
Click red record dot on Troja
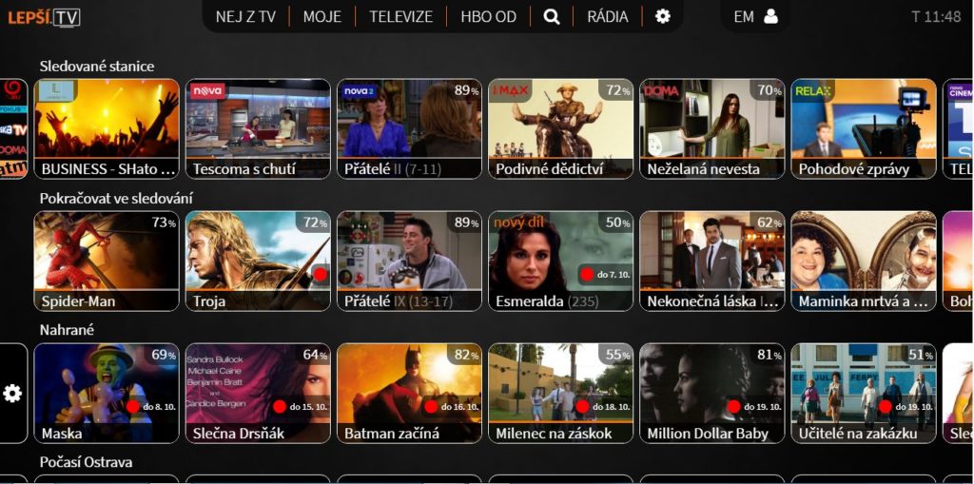pos(321,275)
